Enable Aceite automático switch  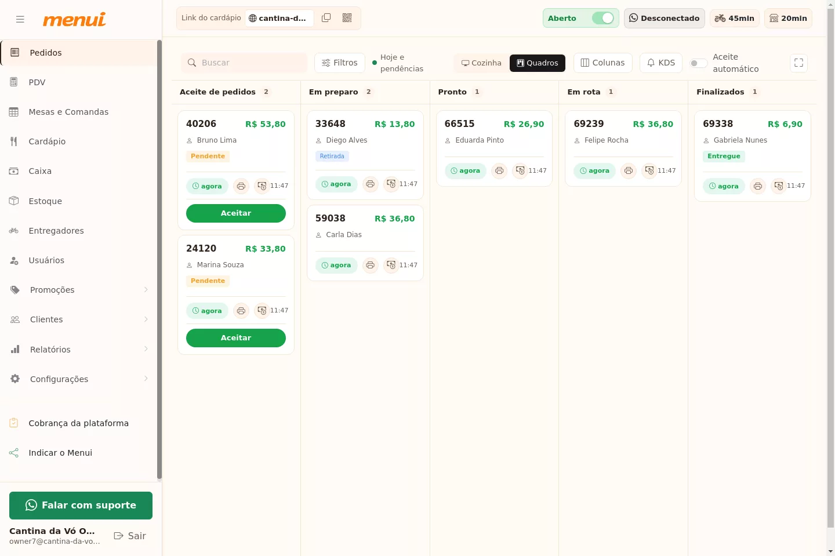[698, 63]
